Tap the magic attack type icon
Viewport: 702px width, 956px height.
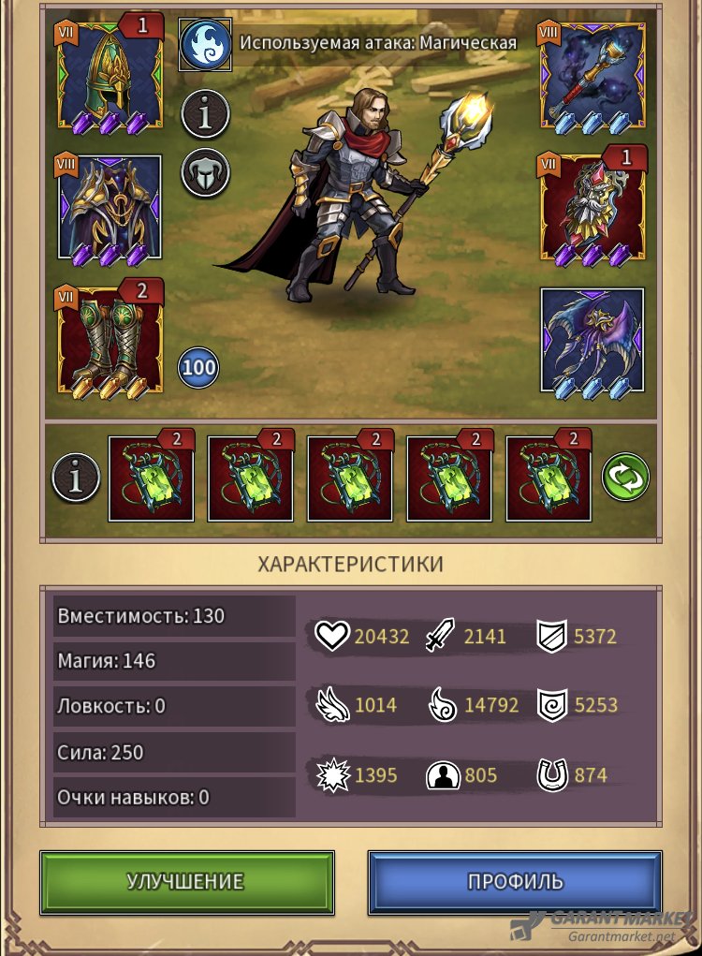(x=205, y=45)
